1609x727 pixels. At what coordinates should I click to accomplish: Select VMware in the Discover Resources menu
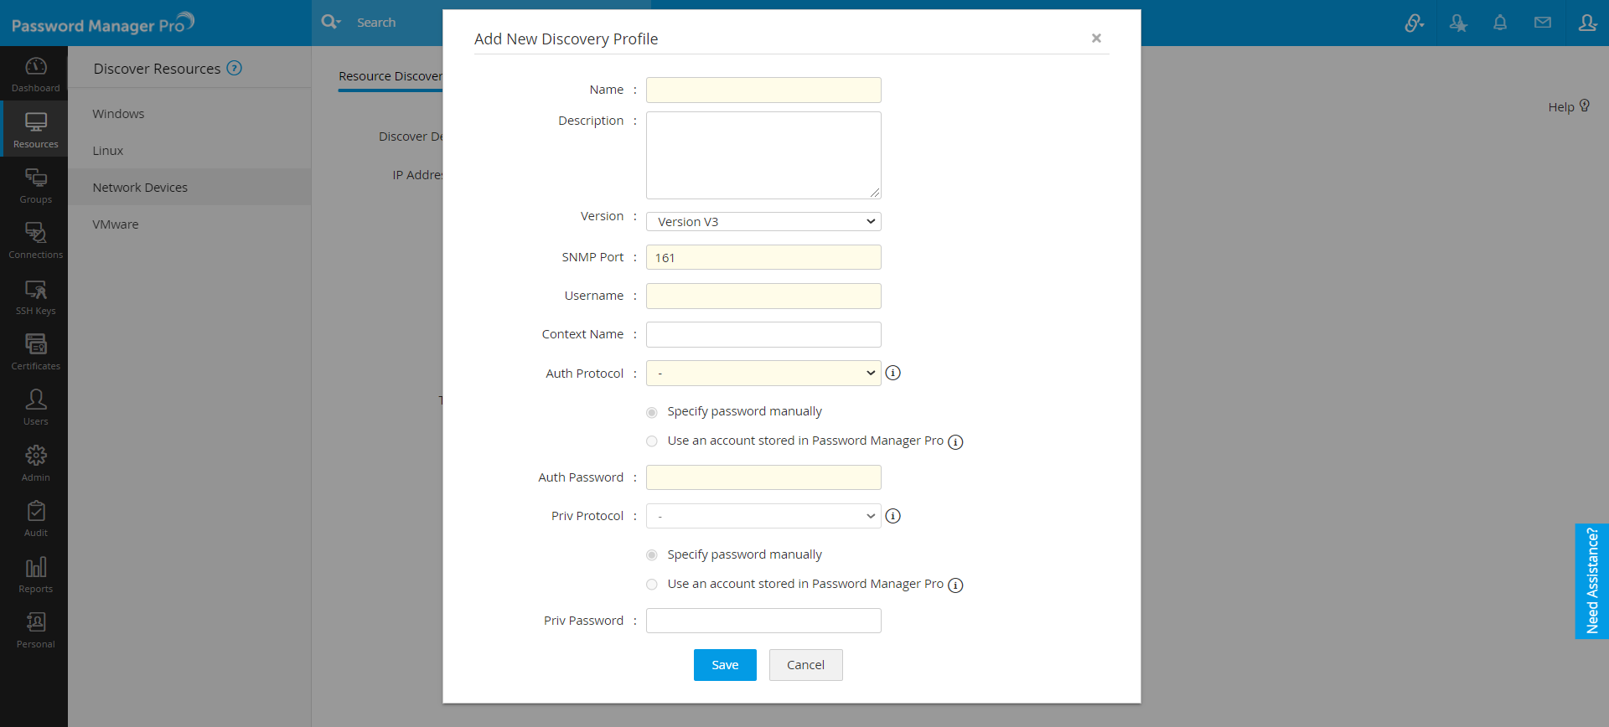coord(116,224)
